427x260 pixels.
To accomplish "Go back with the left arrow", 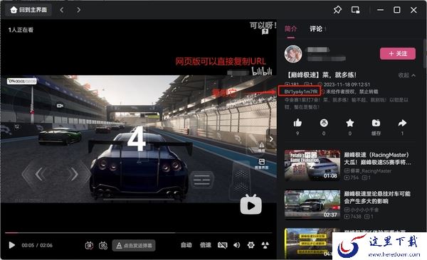I will [62, 10].
